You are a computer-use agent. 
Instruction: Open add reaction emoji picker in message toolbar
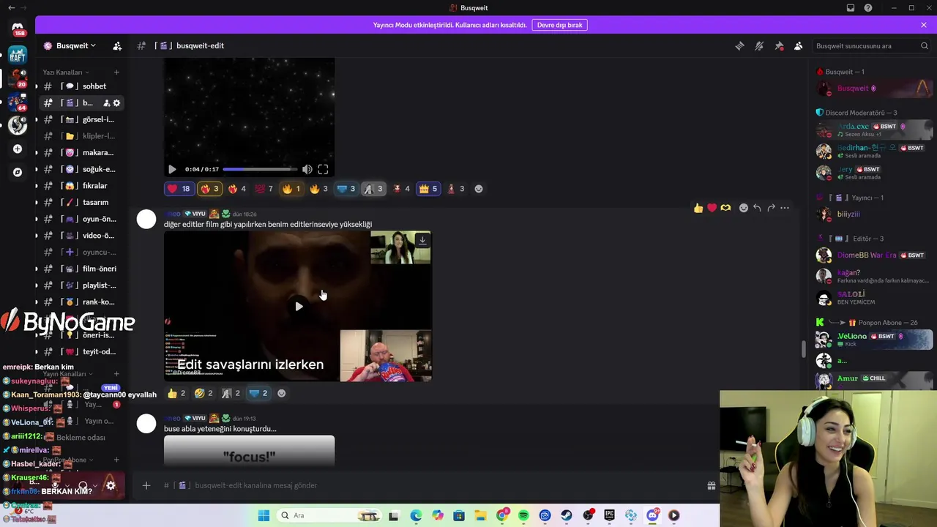[744, 208]
